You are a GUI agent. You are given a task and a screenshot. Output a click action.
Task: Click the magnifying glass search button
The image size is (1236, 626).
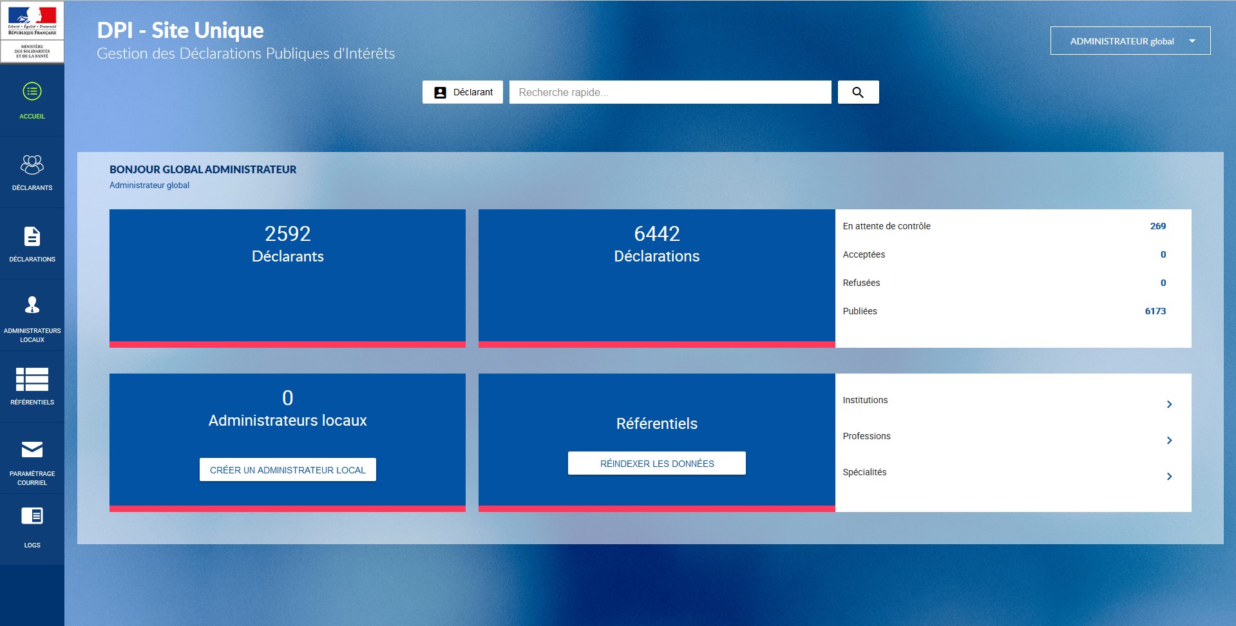pos(858,92)
